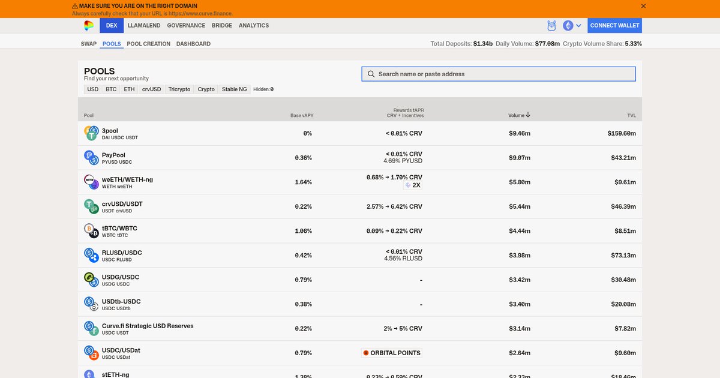Click the warning triangle icon in banner
This screenshot has width=720, height=378.
point(75,5)
